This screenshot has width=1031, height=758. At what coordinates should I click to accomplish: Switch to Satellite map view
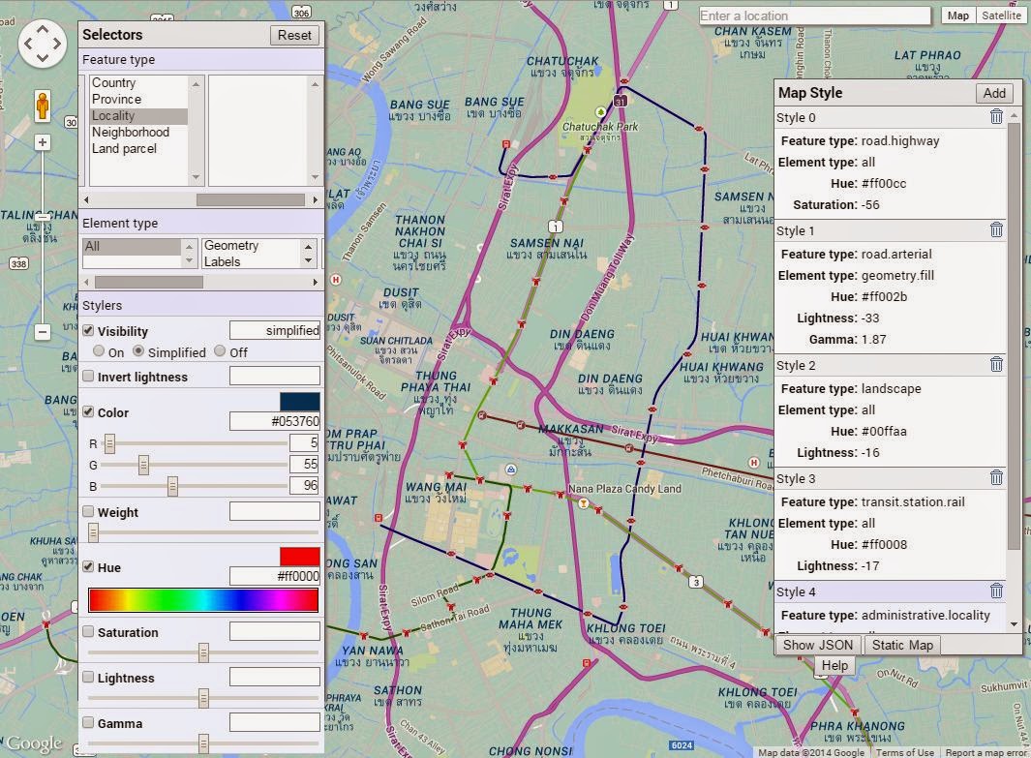pyautogui.click(x=1001, y=15)
